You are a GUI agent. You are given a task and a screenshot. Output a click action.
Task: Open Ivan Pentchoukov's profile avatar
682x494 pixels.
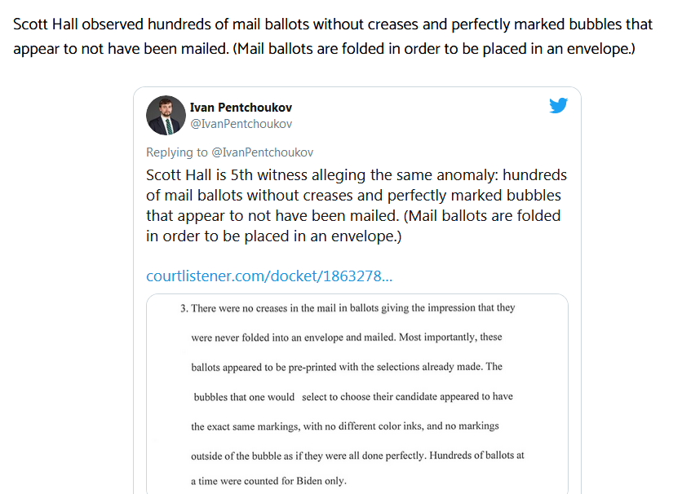pos(166,115)
